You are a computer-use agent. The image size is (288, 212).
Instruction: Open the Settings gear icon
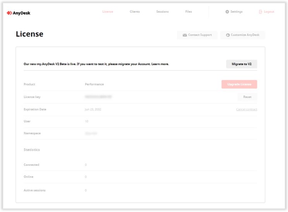click(227, 12)
